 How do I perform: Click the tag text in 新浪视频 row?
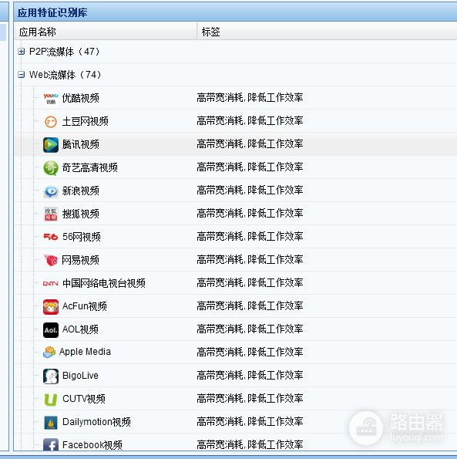tap(250, 191)
